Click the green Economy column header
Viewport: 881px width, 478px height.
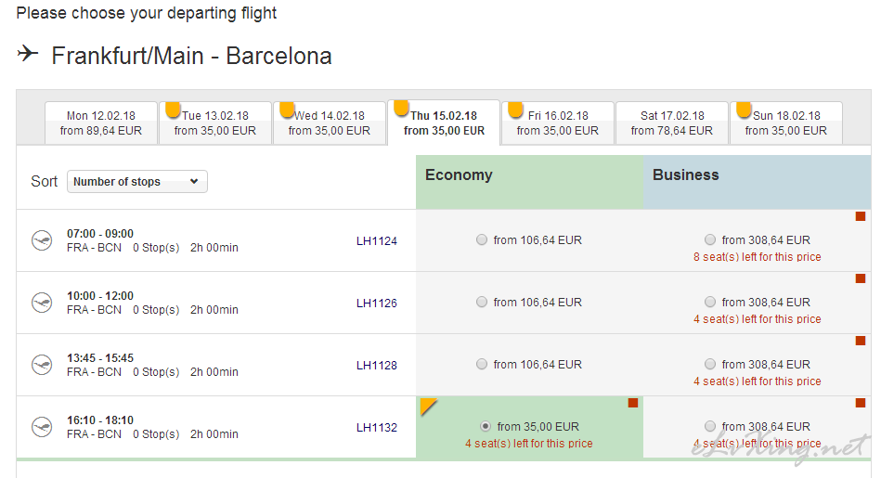pos(529,182)
